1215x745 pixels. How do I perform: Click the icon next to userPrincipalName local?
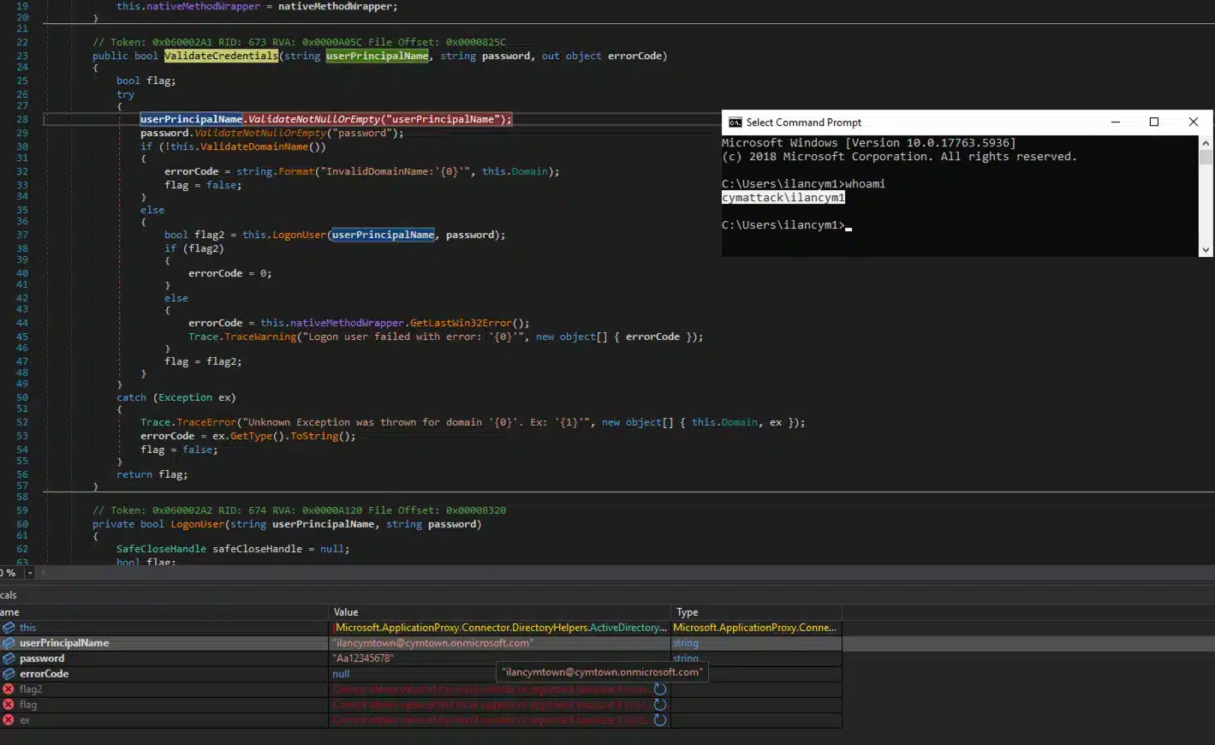9,643
